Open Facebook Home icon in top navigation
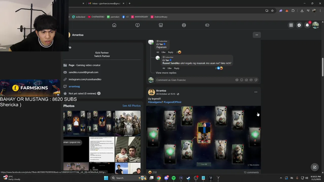The image size is (324, 182). click(114, 25)
